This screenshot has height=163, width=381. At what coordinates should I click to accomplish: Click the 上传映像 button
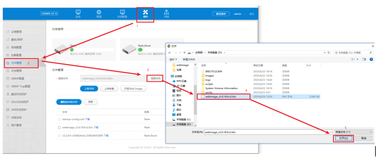point(109,88)
